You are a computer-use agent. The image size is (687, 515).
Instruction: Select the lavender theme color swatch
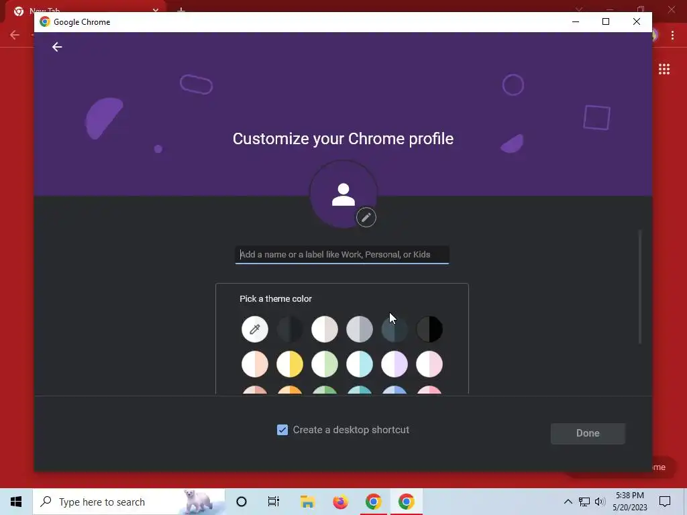click(394, 364)
